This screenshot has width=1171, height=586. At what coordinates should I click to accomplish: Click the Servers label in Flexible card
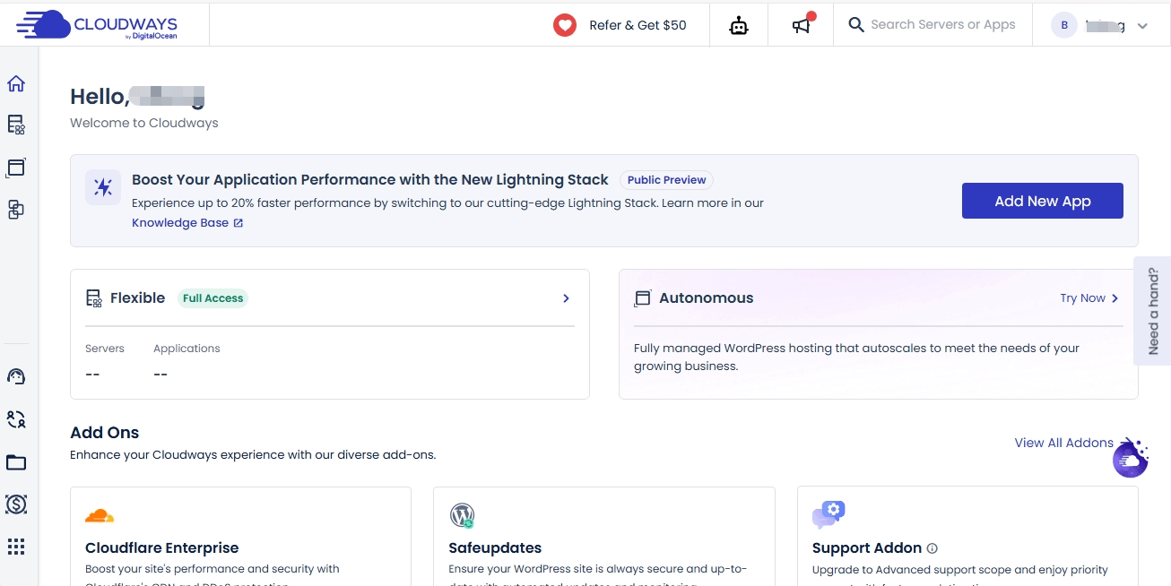(x=105, y=349)
